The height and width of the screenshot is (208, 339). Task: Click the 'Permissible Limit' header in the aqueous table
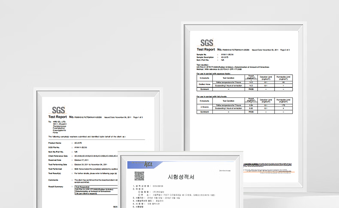pyautogui.click(x=282, y=78)
